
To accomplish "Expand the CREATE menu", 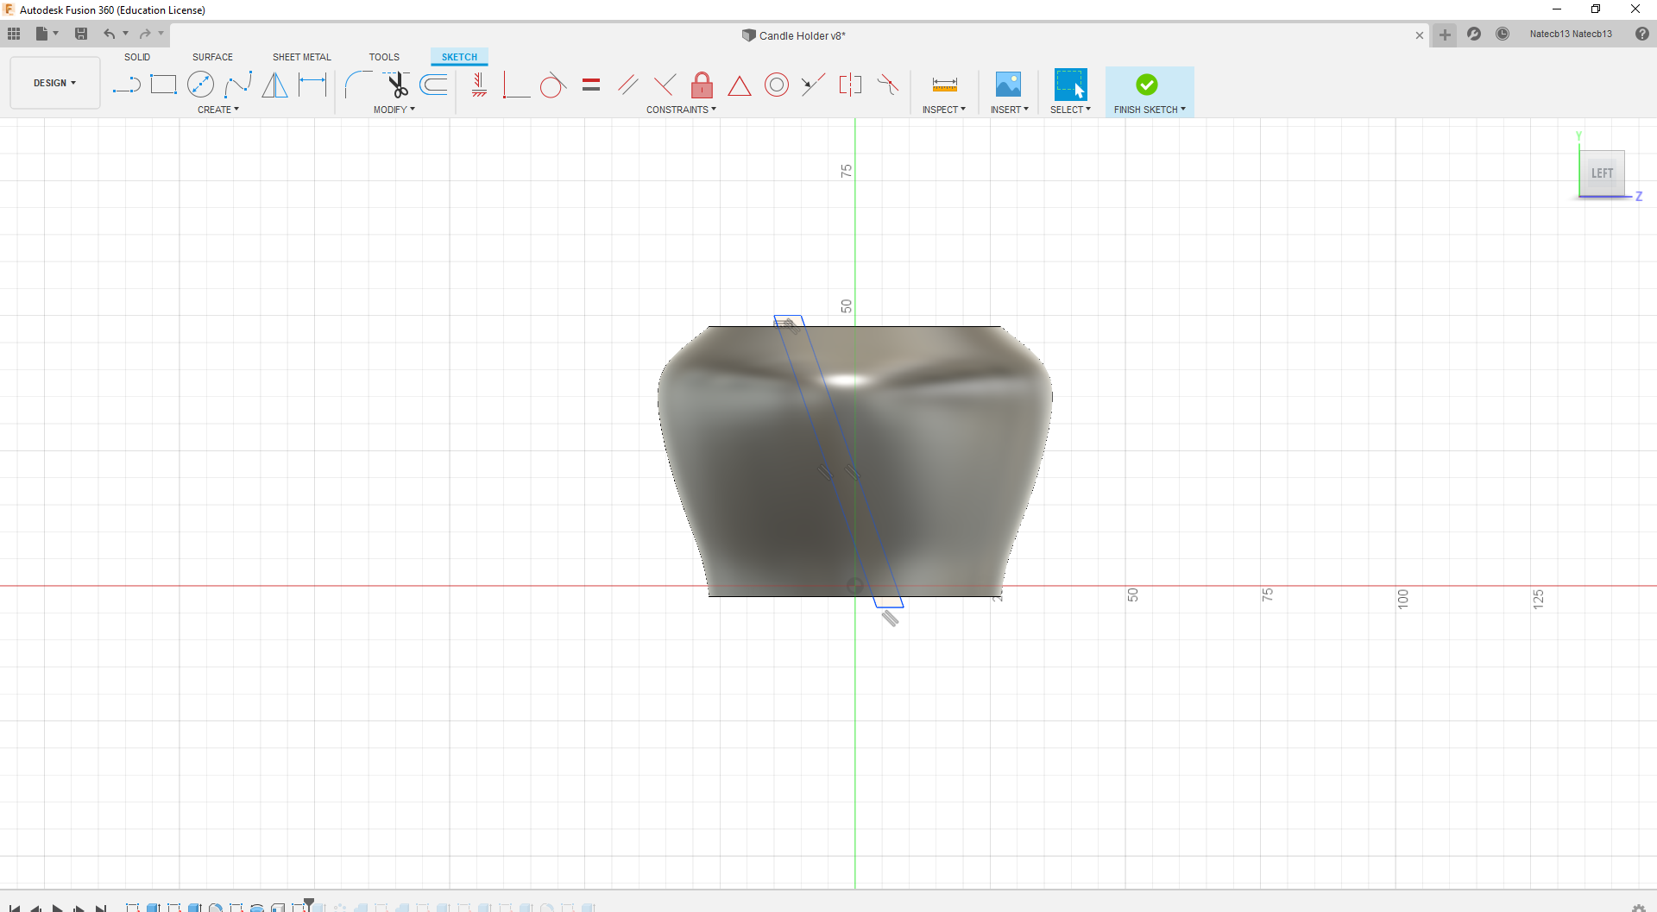I will click(x=217, y=110).
